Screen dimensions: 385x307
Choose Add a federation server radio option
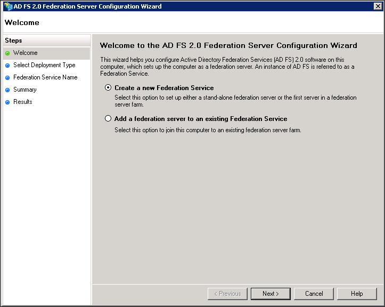point(109,119)
